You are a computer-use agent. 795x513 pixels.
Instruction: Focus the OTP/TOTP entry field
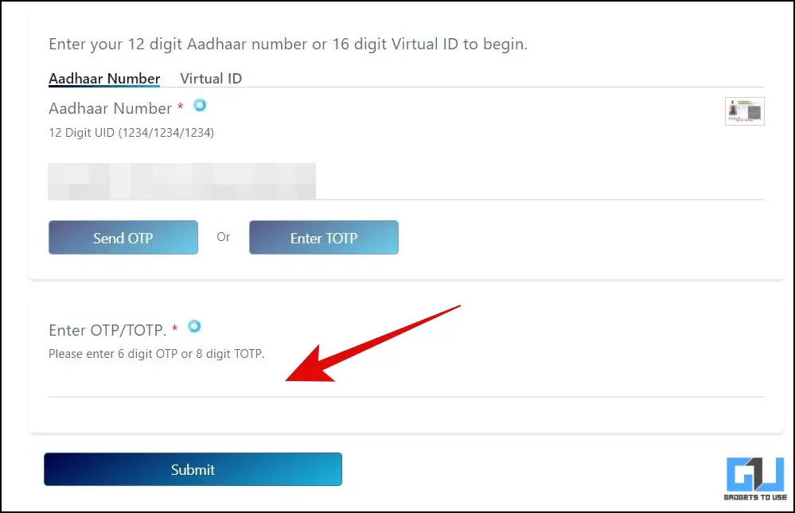tap(406, 383)
